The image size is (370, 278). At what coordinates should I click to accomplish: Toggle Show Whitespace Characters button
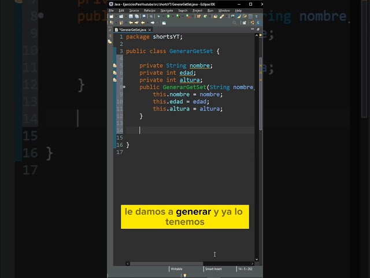point(257,16)
